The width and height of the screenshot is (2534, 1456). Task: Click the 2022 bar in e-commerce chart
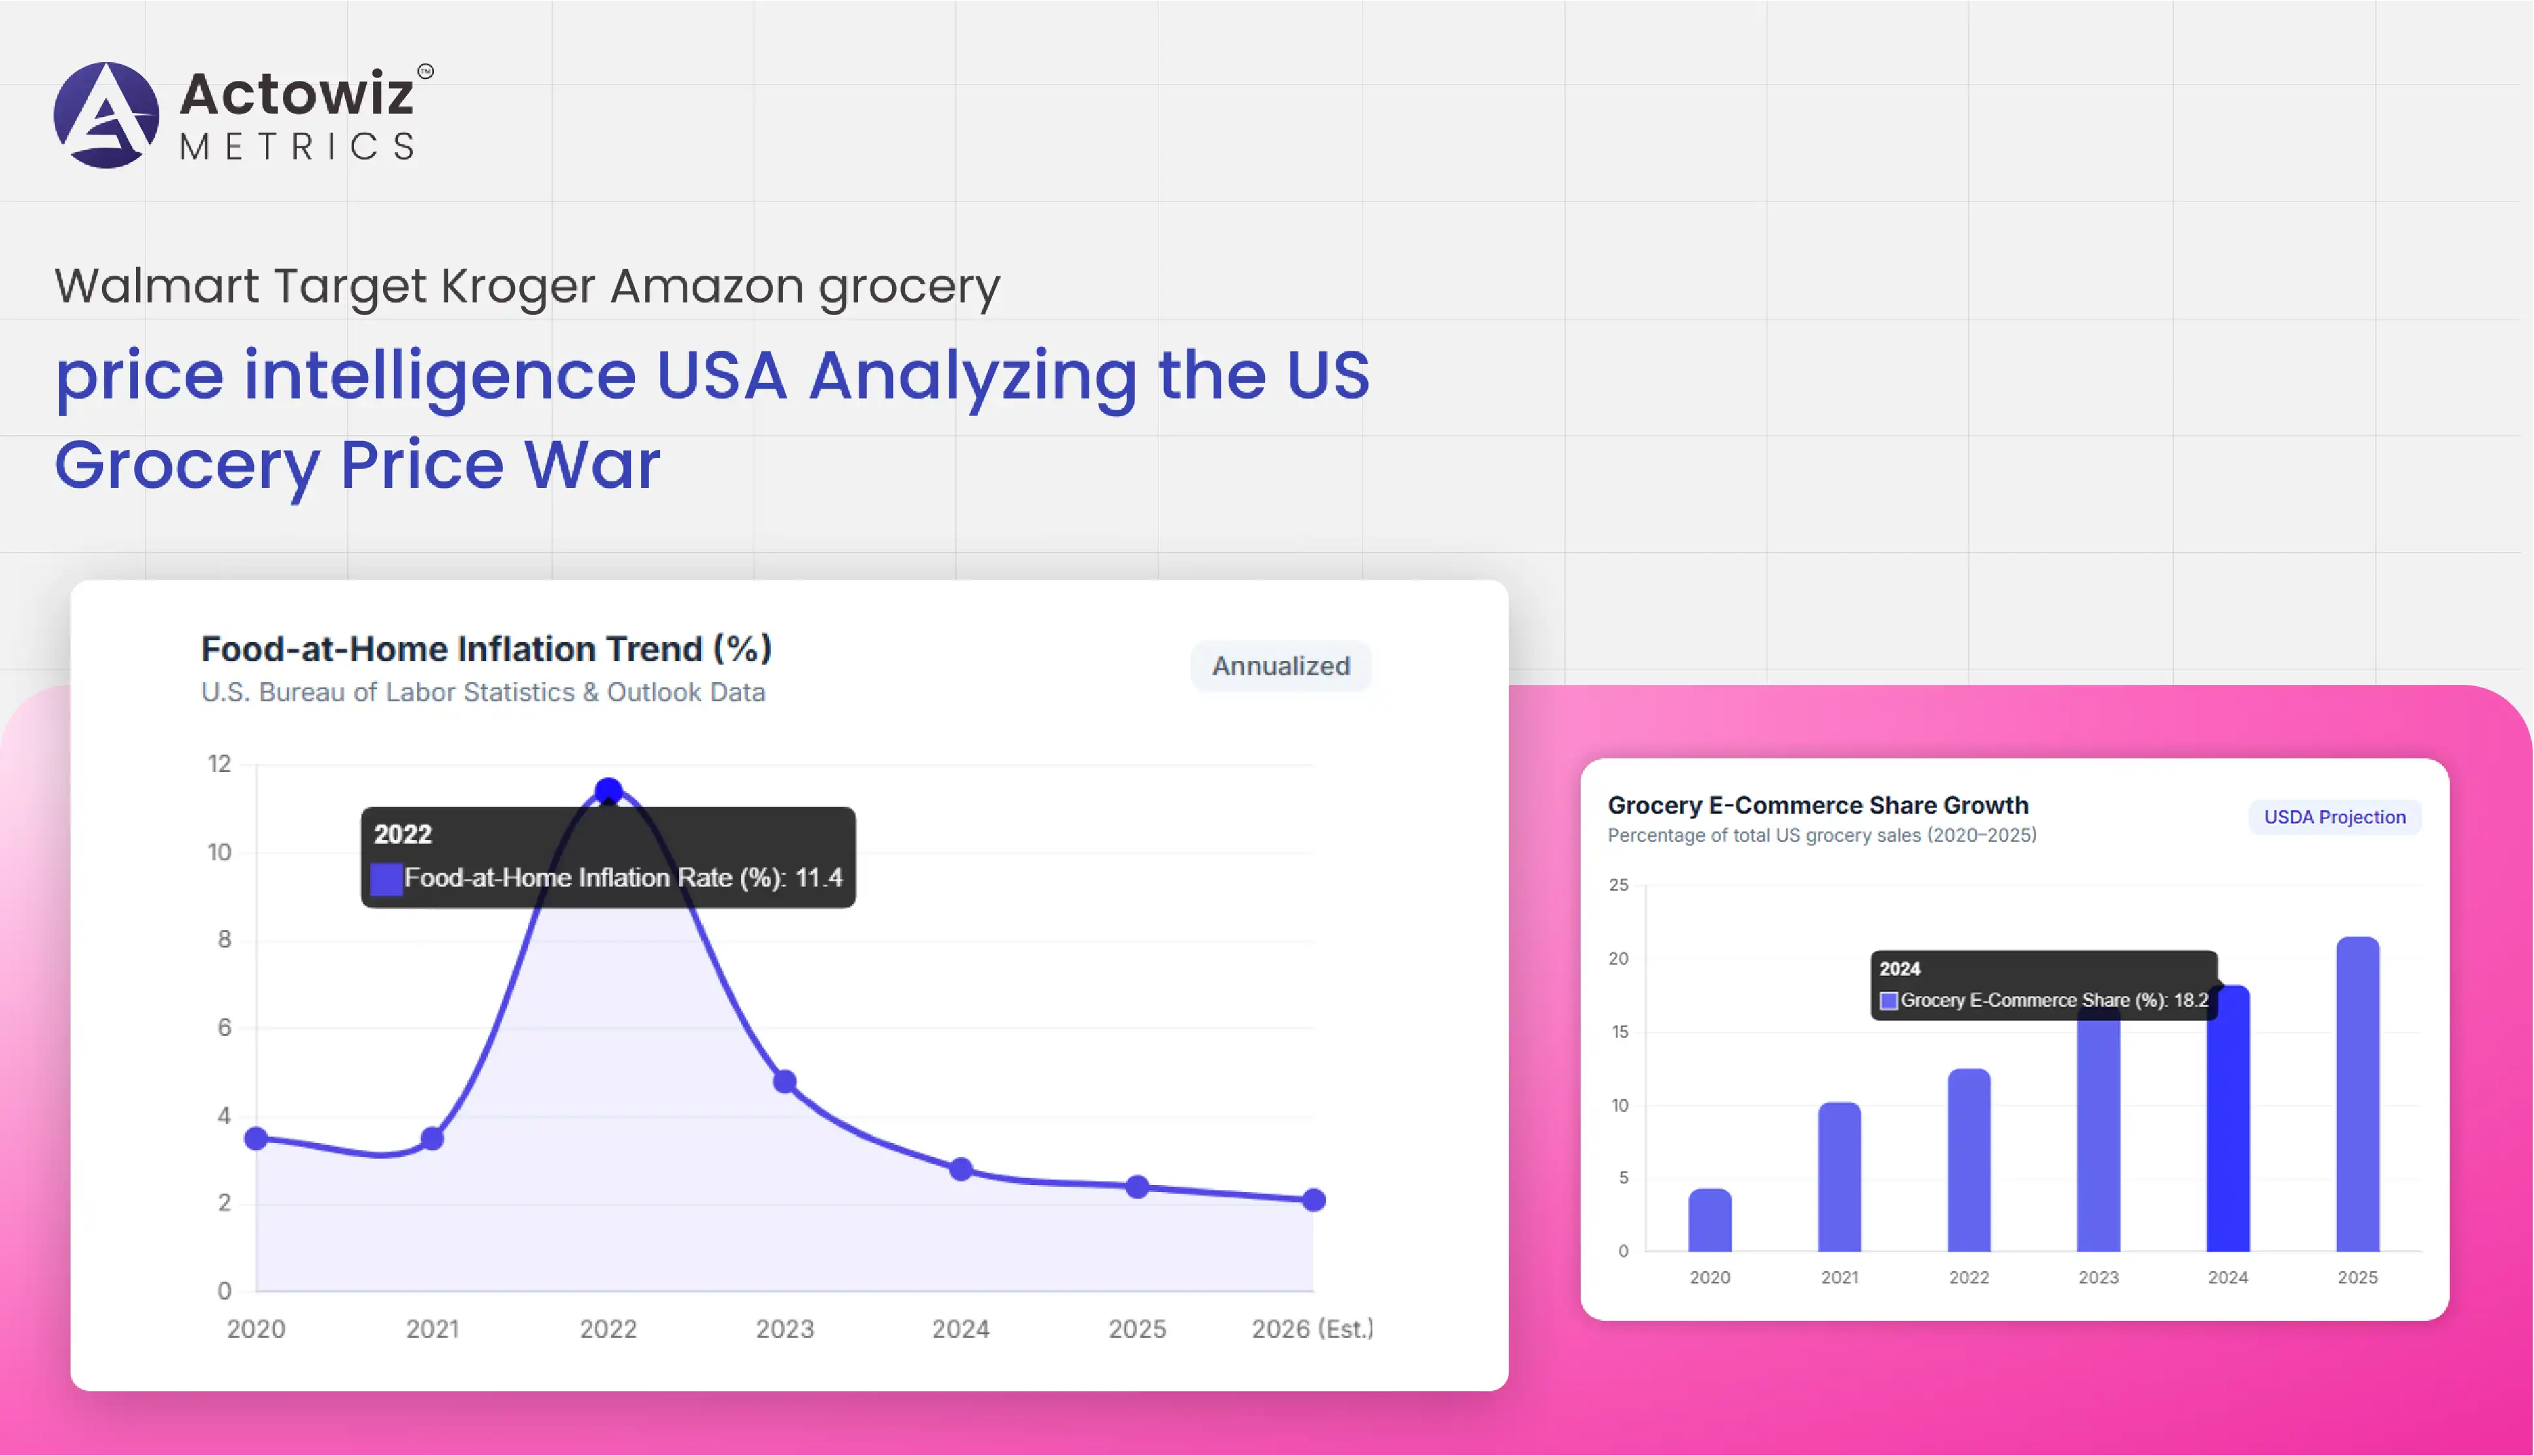pyautogui.click(x=1969, y=1160)
